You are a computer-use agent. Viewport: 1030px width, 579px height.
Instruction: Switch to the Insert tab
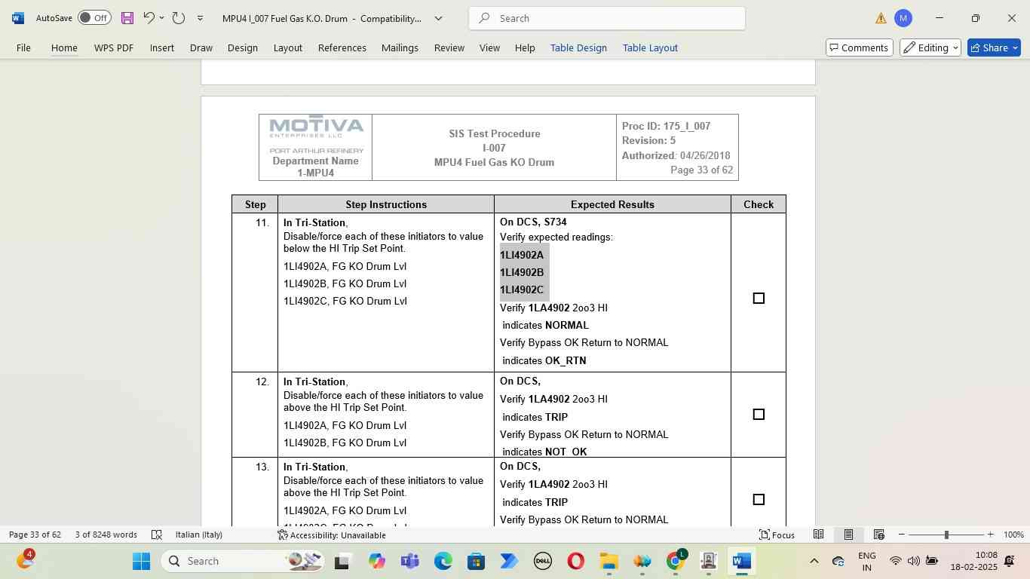click(162, 47)
